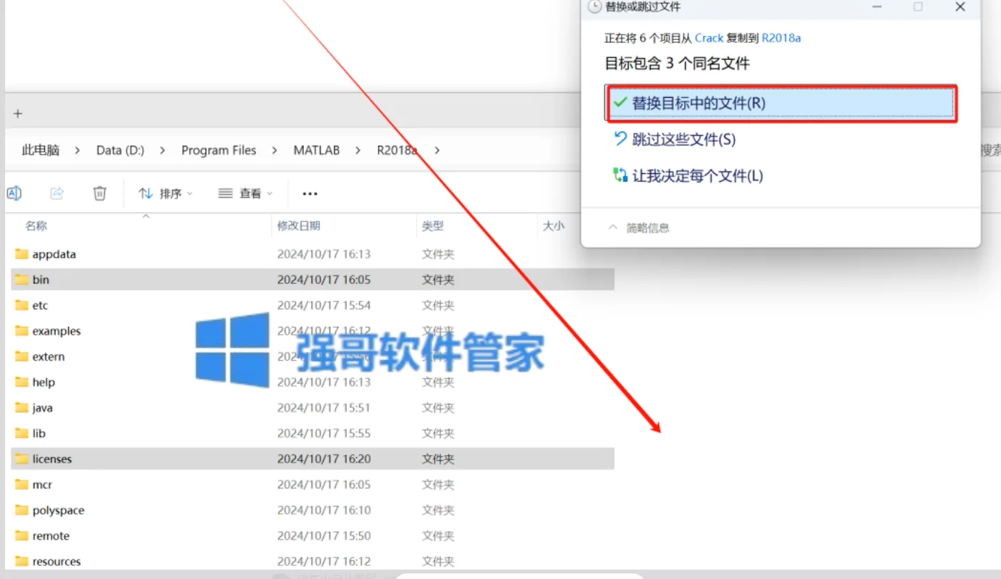Click the Rename icon in Explorer toolbar
This screenshot has height=579, width=1001.
[x=14, y=193]
